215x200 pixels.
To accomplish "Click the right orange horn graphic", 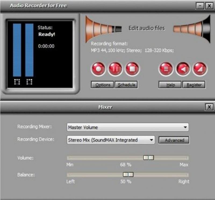I will click(x=192, y=28).
